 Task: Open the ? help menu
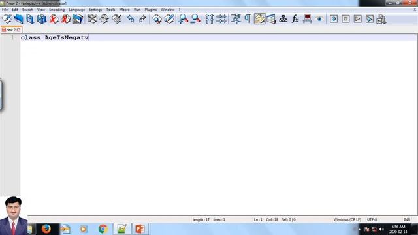[180, 10]
